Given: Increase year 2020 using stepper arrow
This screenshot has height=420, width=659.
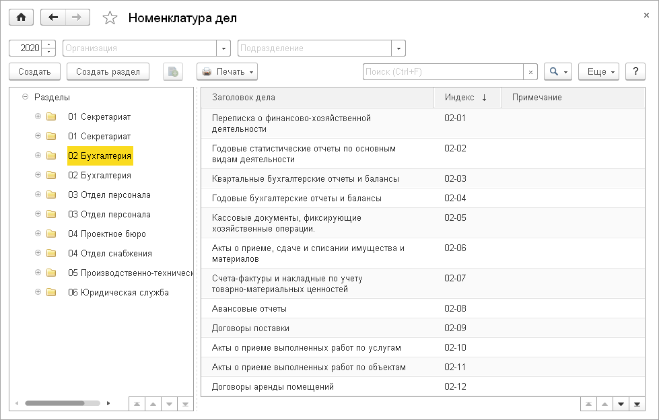Looking at the screenshot, I should pyautogui.click(x=48, y=44).
